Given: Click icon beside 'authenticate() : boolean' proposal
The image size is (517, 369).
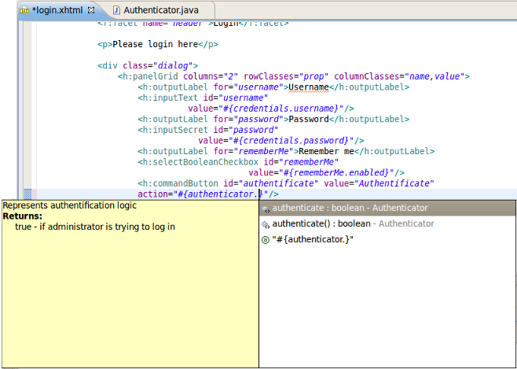Looking at the screenshot, I should (x=266, y=224).
